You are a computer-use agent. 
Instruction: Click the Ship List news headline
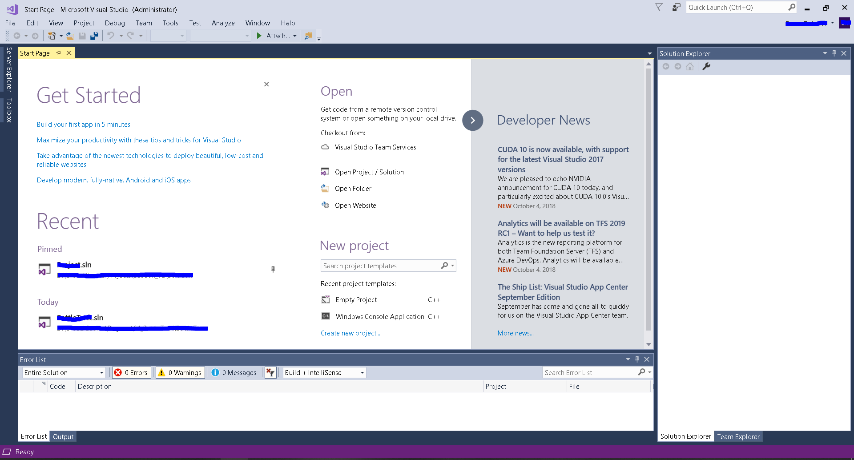click(x=563, y=292)
